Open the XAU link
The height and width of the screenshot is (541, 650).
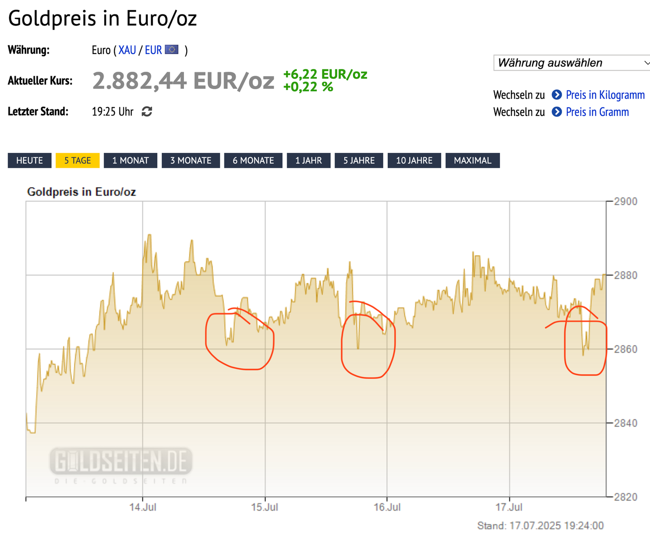click(127, 50)
